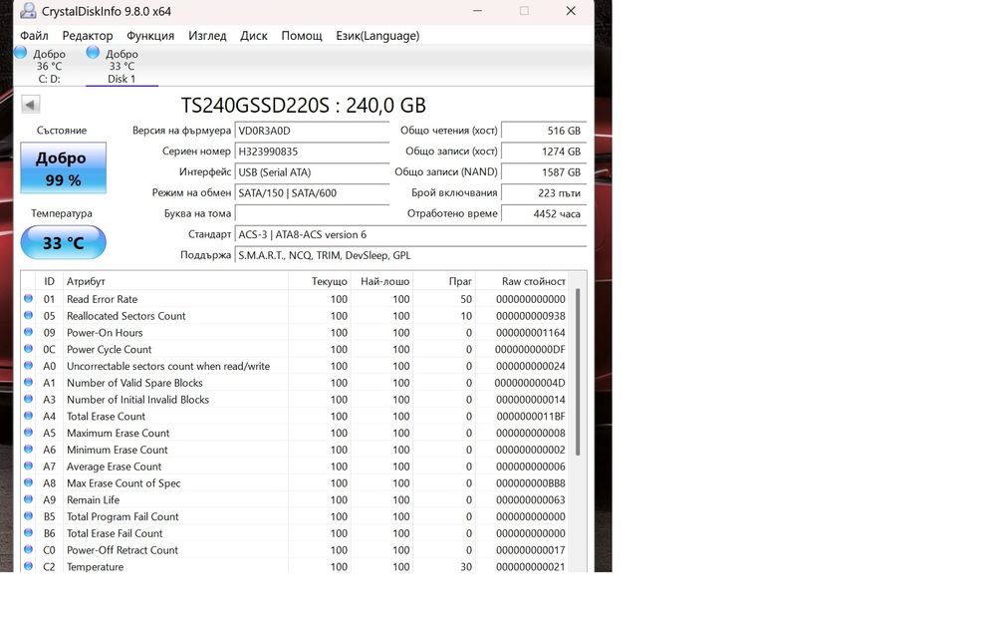Click status dot for Total Program Fail Count
The height and width of the screenshot is (623, 996).
[x=29, y=515]
